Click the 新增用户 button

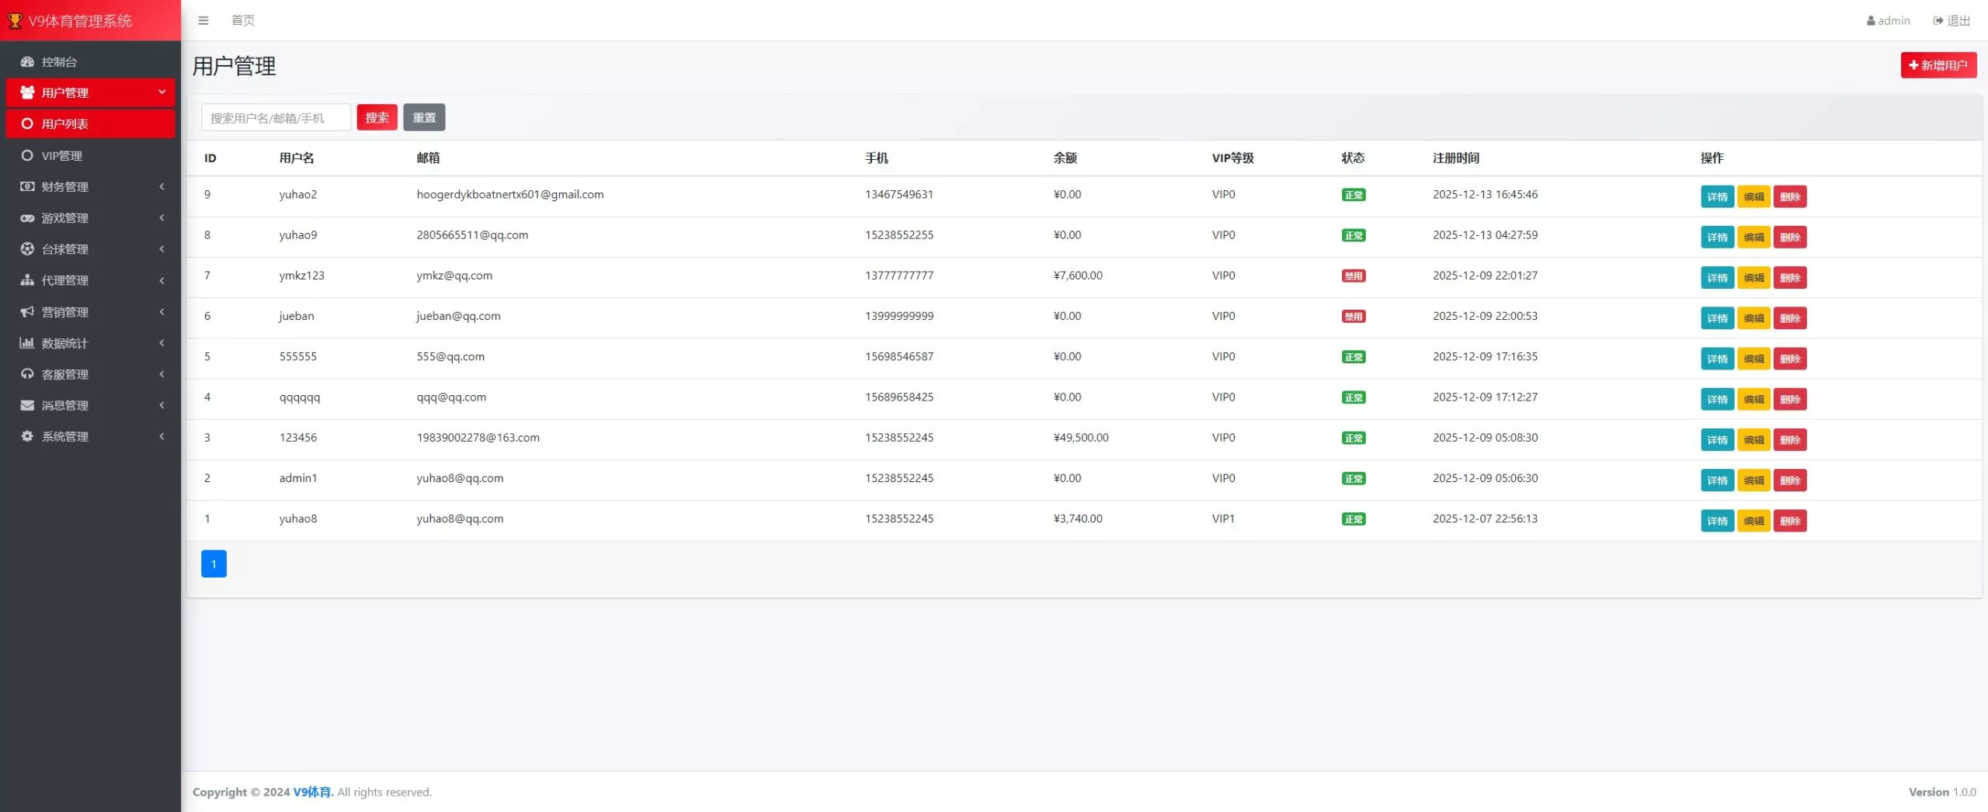click(1938, 66)
